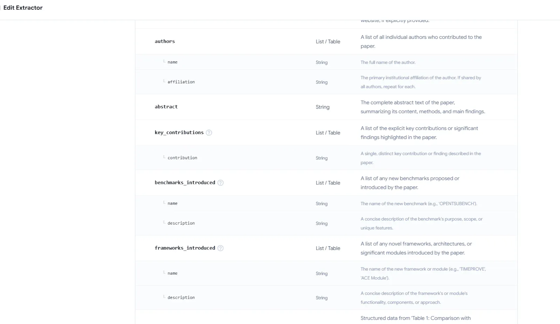Screen dimensions: 560x324
Task: Select the benchmarks_introduced field name
Action: [x=185, y=183]
